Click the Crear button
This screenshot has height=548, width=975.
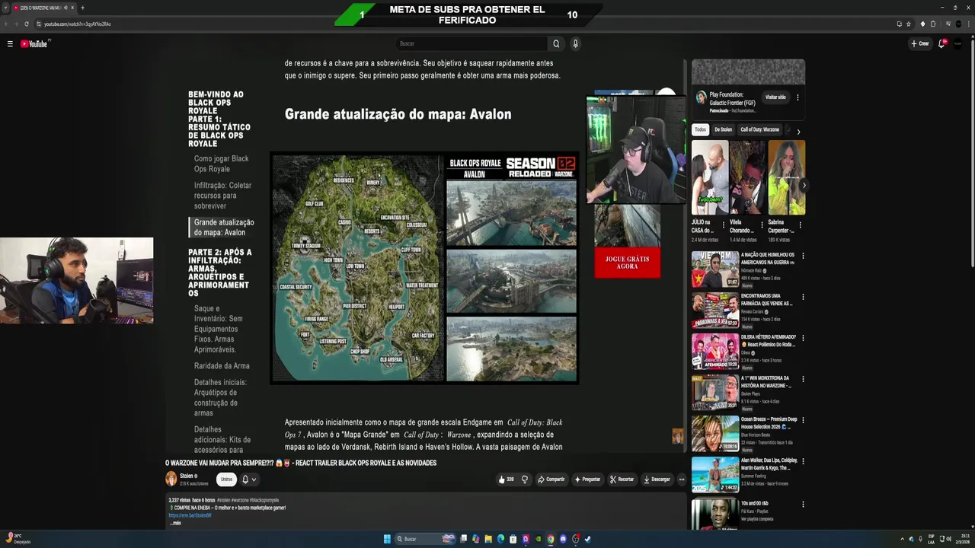(x=920, y=43)
